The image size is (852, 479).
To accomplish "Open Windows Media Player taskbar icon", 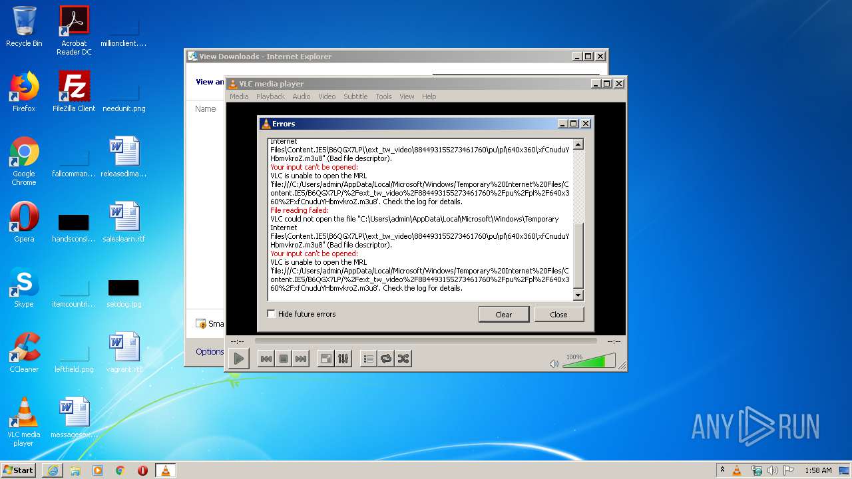I will point(98,470).
